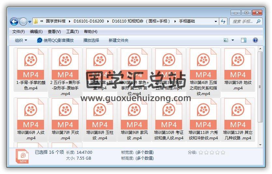Click the refresh icon next to address bar

click(223, 21)
